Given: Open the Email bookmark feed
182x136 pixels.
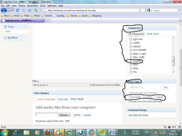Looking at the screenshot, I should [x=15, y=16].
